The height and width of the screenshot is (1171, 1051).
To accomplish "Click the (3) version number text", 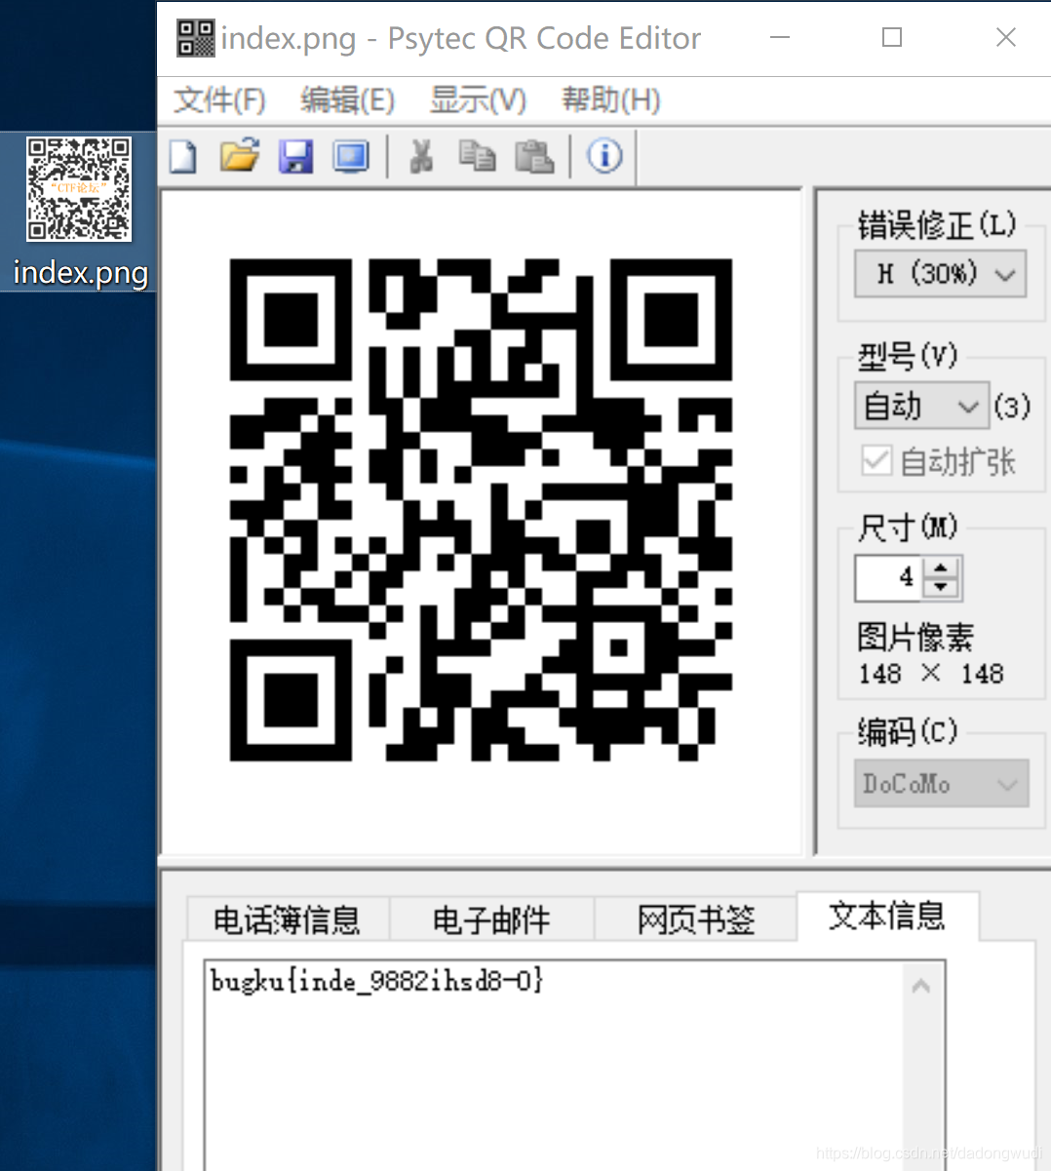I will point(1012,406).
